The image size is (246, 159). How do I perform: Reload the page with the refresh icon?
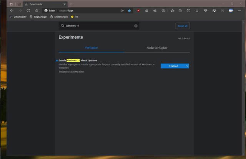coord(28,11)
